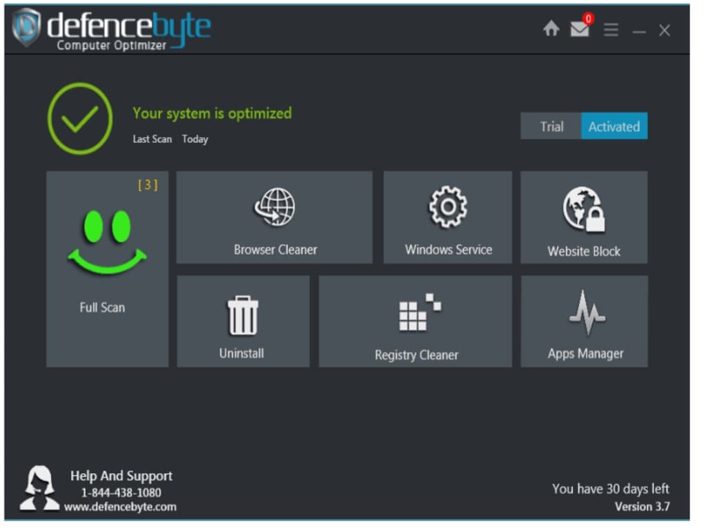Click the Computer Optimizer subtitle
The height and width of the screenshot is (528, 704).
[111, 46]
